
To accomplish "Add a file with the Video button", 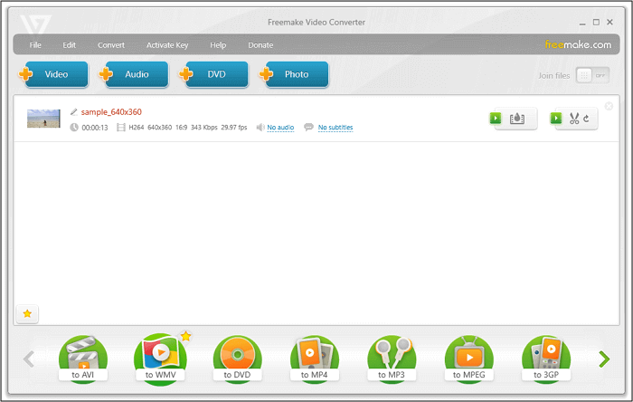I will pos(54,74).
